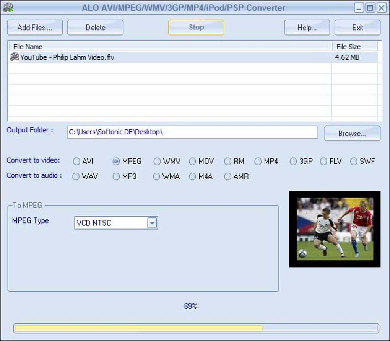The height and width of the screenshot is (341, 390).
Task: Click the film icon beside YouTube - Philip Lahm Video.flv
Action: [15, 57]
